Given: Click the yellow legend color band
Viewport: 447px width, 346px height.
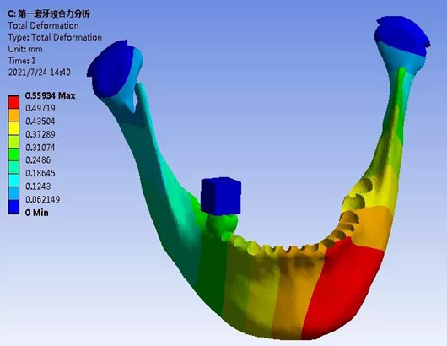Looking at the screenshot, I should [13, 128].
